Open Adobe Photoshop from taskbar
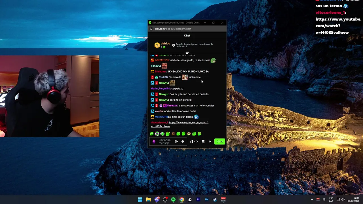The image size is (363, 204). click(206, 199)
